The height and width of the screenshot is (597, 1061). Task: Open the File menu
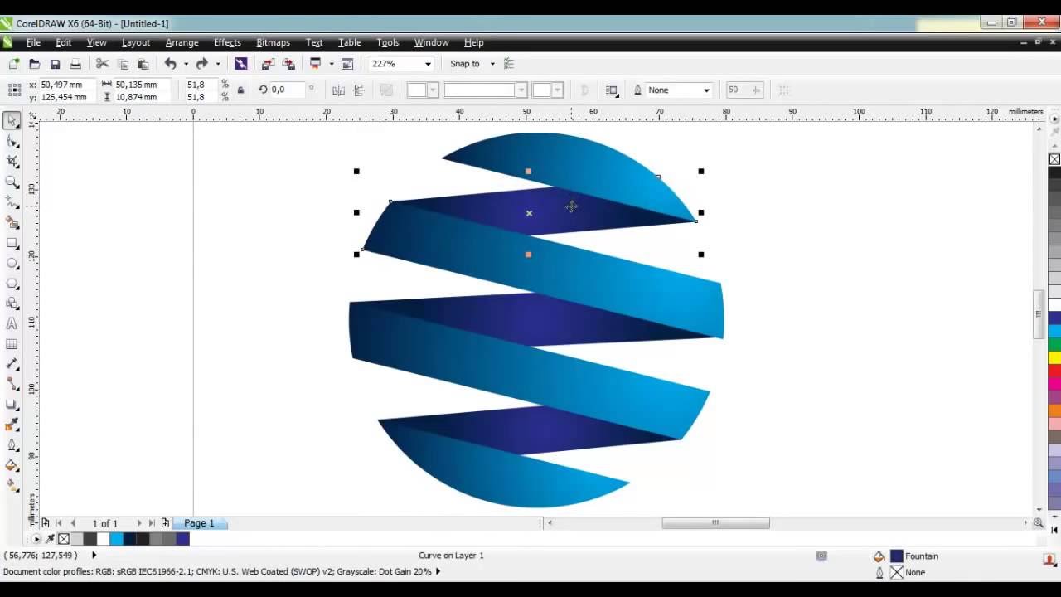33,42
